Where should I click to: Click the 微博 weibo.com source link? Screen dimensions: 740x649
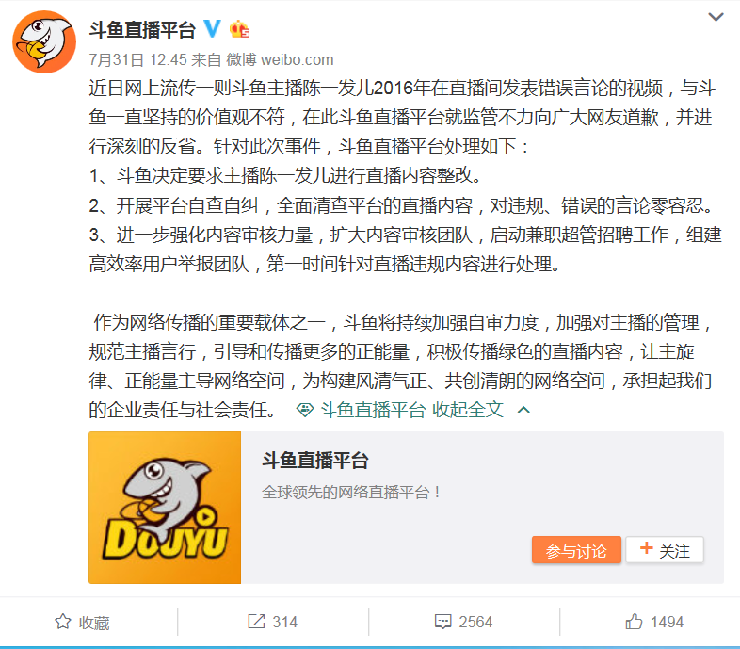coord(280,59)
